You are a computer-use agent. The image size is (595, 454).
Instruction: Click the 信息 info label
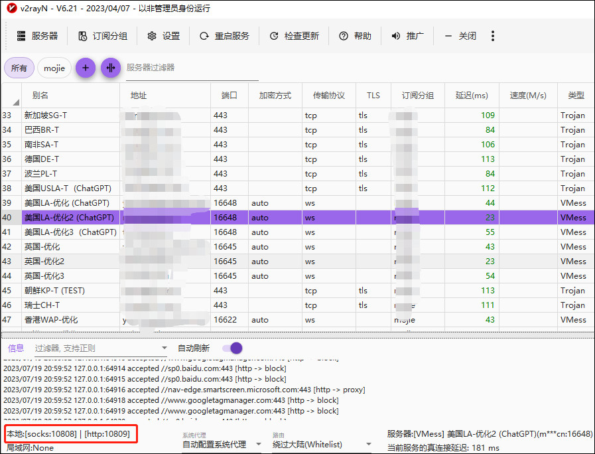pyautogui.click(x=16, y=348)
